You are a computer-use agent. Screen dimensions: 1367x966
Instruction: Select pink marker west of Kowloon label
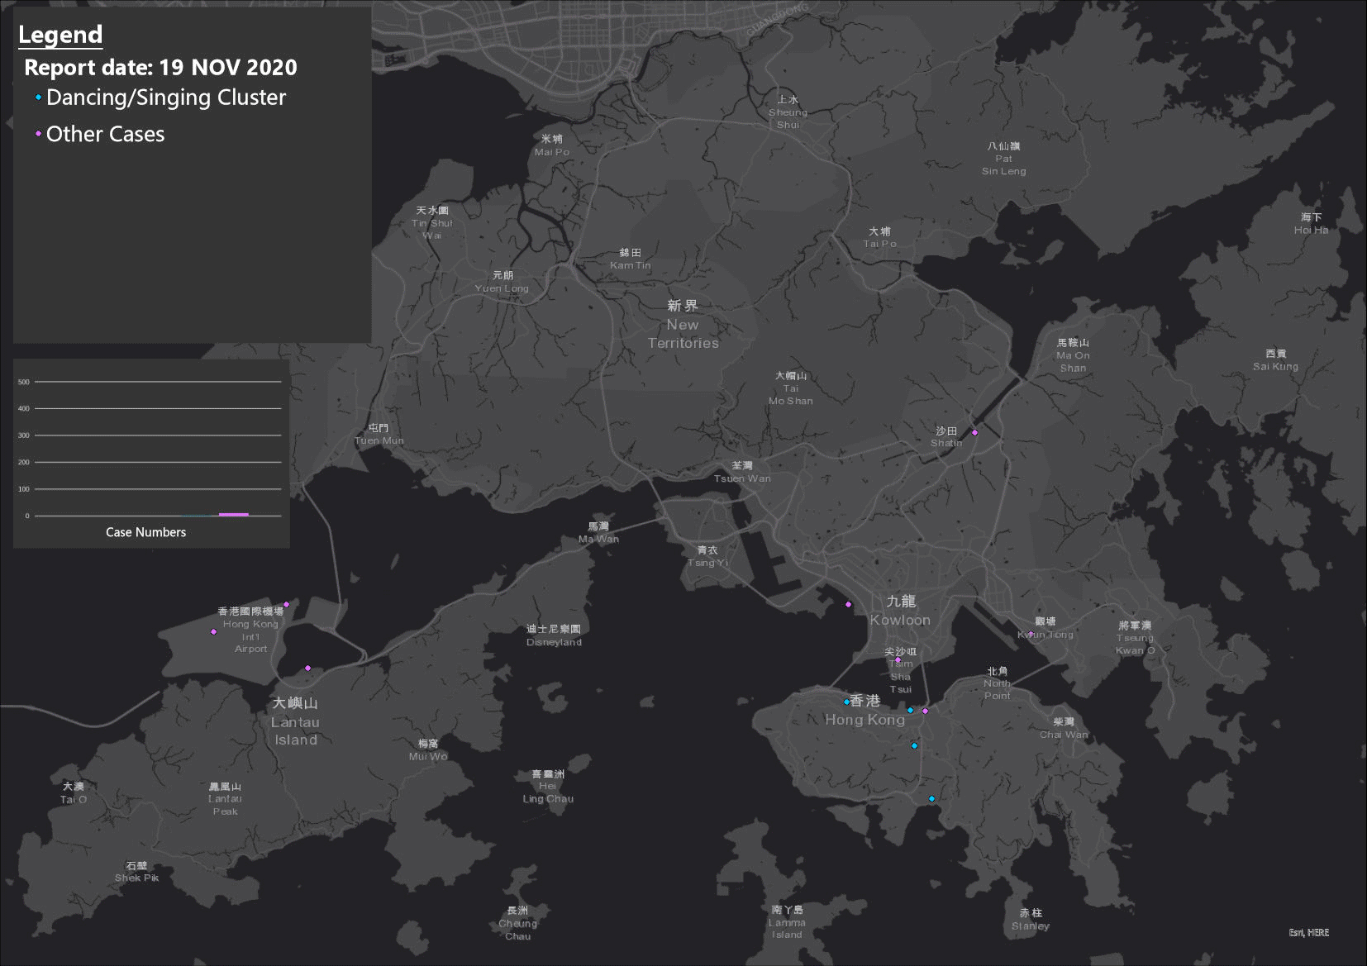pos(848,605)
